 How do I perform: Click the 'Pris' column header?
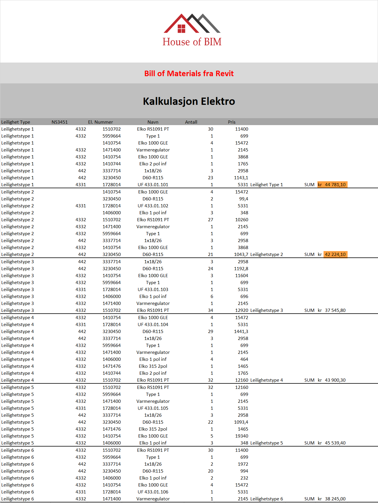tap(232, 122)
